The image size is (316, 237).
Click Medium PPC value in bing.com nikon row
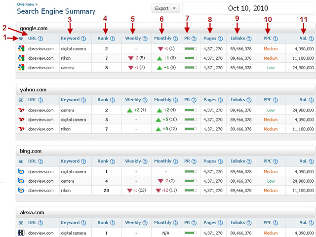271,190
